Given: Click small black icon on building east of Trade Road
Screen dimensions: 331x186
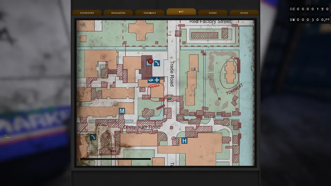Looking at the screenshot, I should click(x=193, y=69).
